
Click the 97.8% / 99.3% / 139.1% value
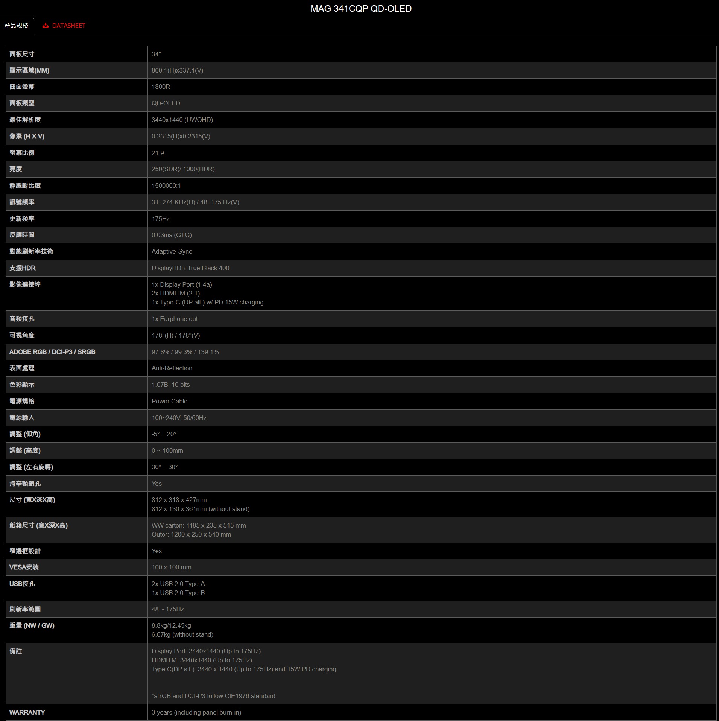[185, 352]
